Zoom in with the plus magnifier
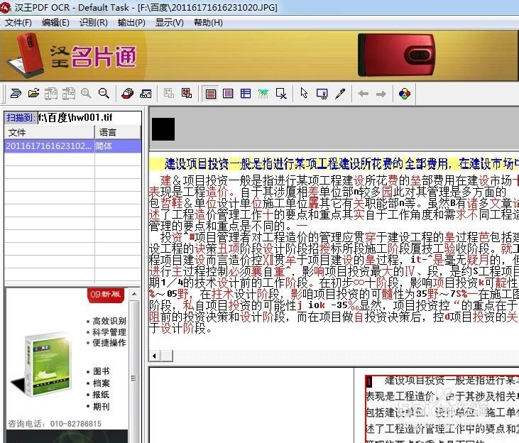Screen dimensions: 519x443 (x=86, y=94)
